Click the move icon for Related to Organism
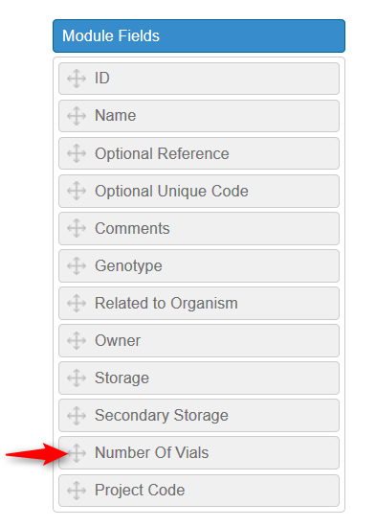The height and width of the screenshot is (527, 376). (77, 303)
